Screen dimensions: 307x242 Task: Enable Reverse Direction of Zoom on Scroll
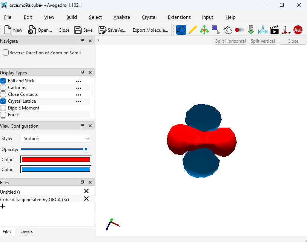(x=6, y=53)
